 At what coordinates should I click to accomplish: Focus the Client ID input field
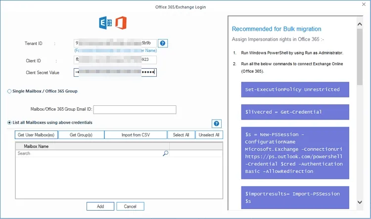pyautogui.click(x=115, y=60)
